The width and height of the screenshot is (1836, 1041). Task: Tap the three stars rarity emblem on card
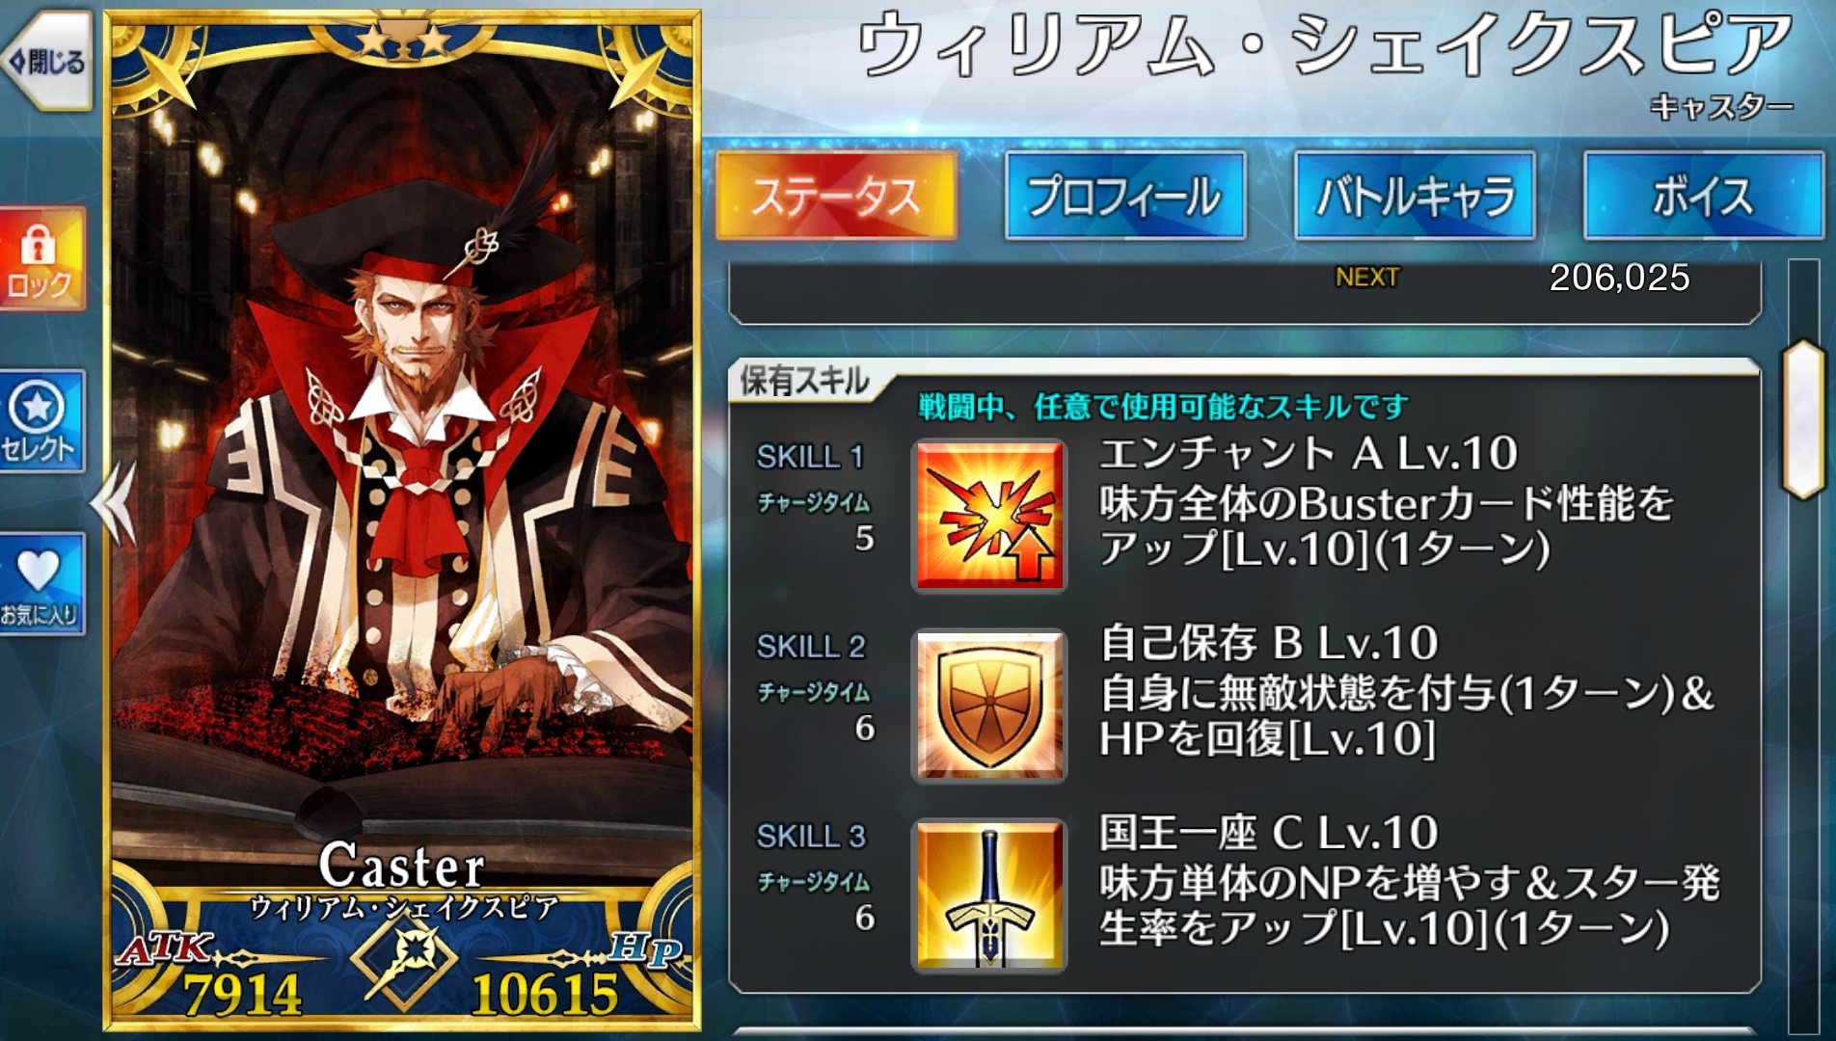point(403,39)
